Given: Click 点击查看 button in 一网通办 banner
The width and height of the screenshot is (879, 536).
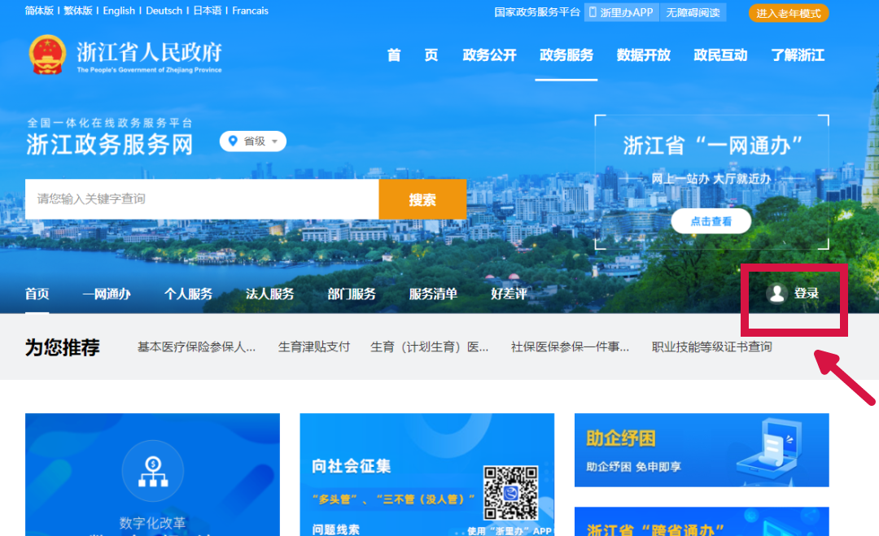Looking at the screenshot, I should (711, 221).
